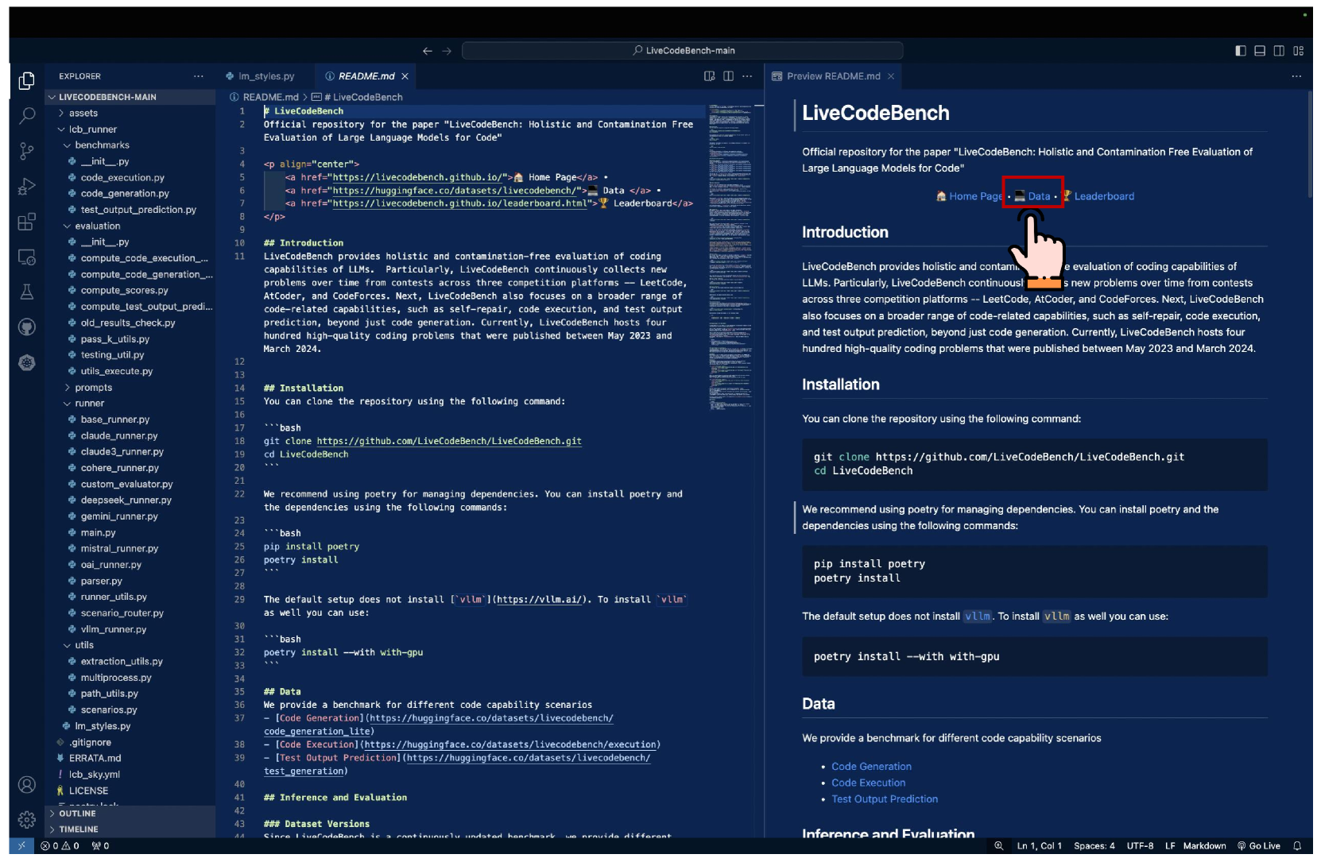Open the Testing flask icon view
This screenshot has height=862, width=1321.
[x=27, y=292]
